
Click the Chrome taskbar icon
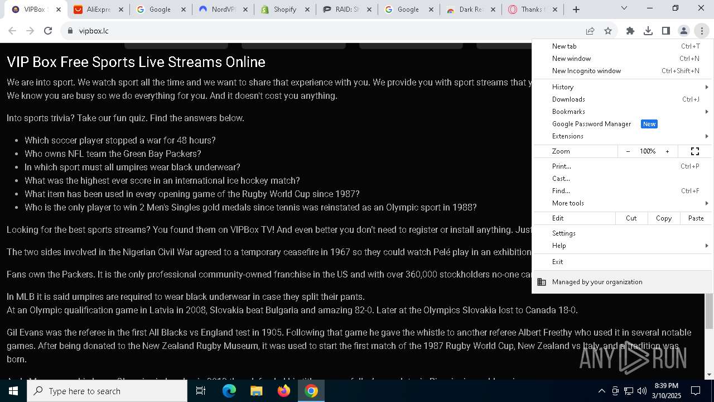[311, 391]
